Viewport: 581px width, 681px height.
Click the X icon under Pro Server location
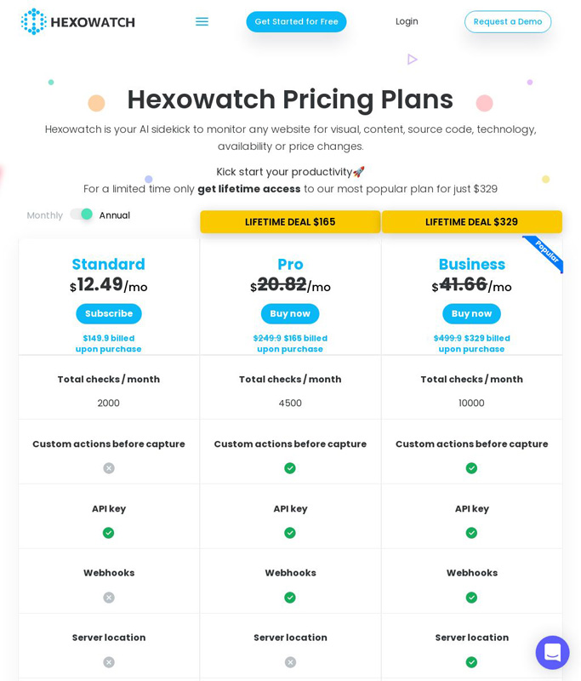pos(290,662)
